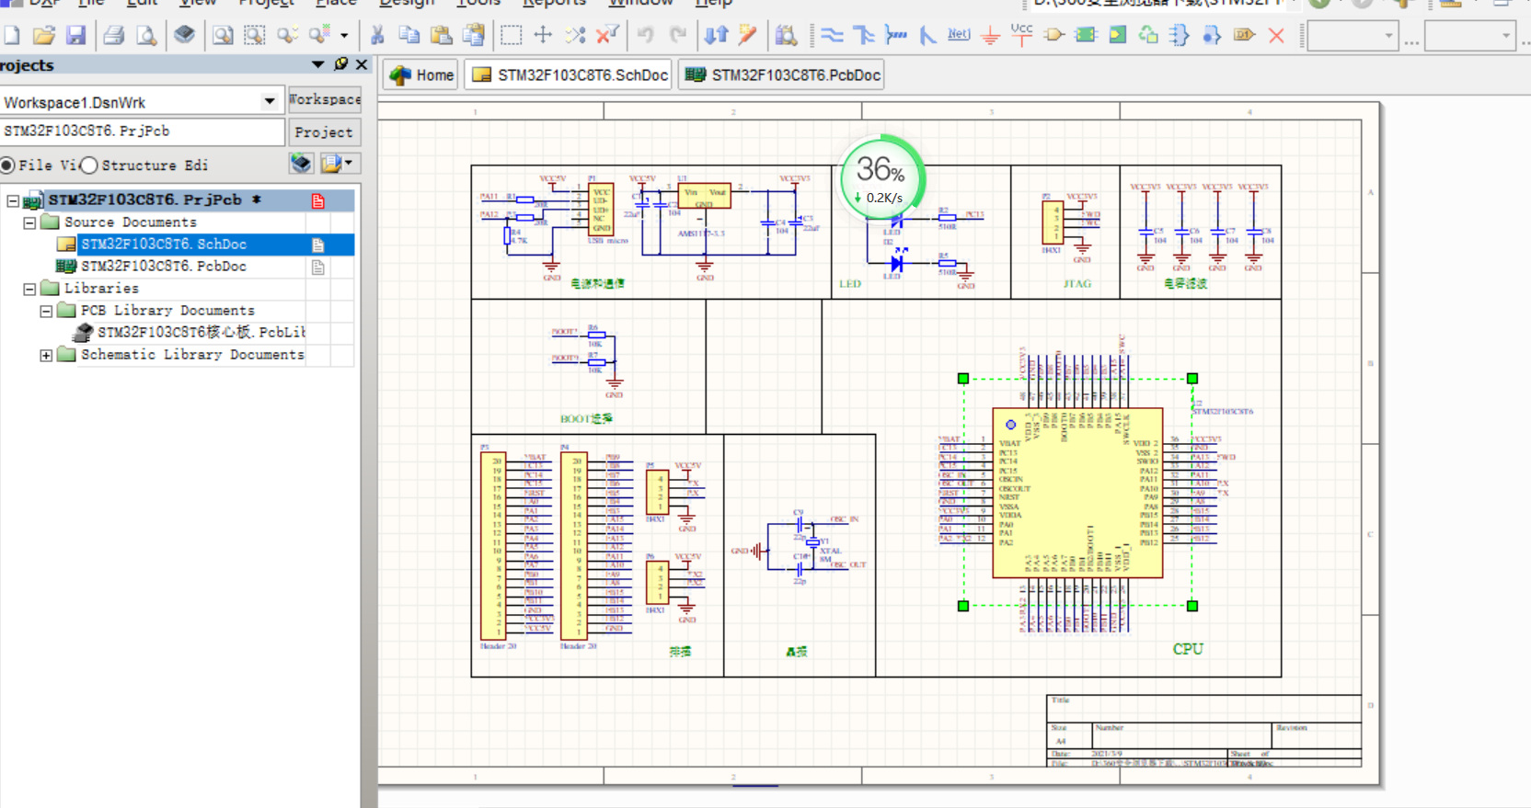Activate the zoom area tool
1531x808 pixels.
pyautogui.click(x=255, y=36)
